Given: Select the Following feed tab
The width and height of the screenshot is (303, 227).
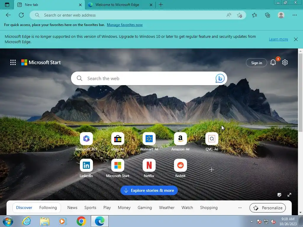Looking at the screenshot, I should coord(48,208).
